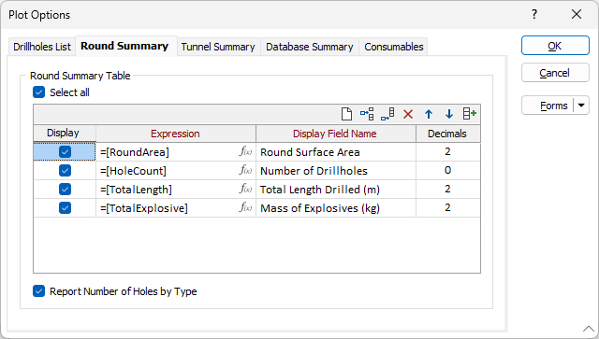
Task: Delete row with the red X icon
Action: point(408,114)
